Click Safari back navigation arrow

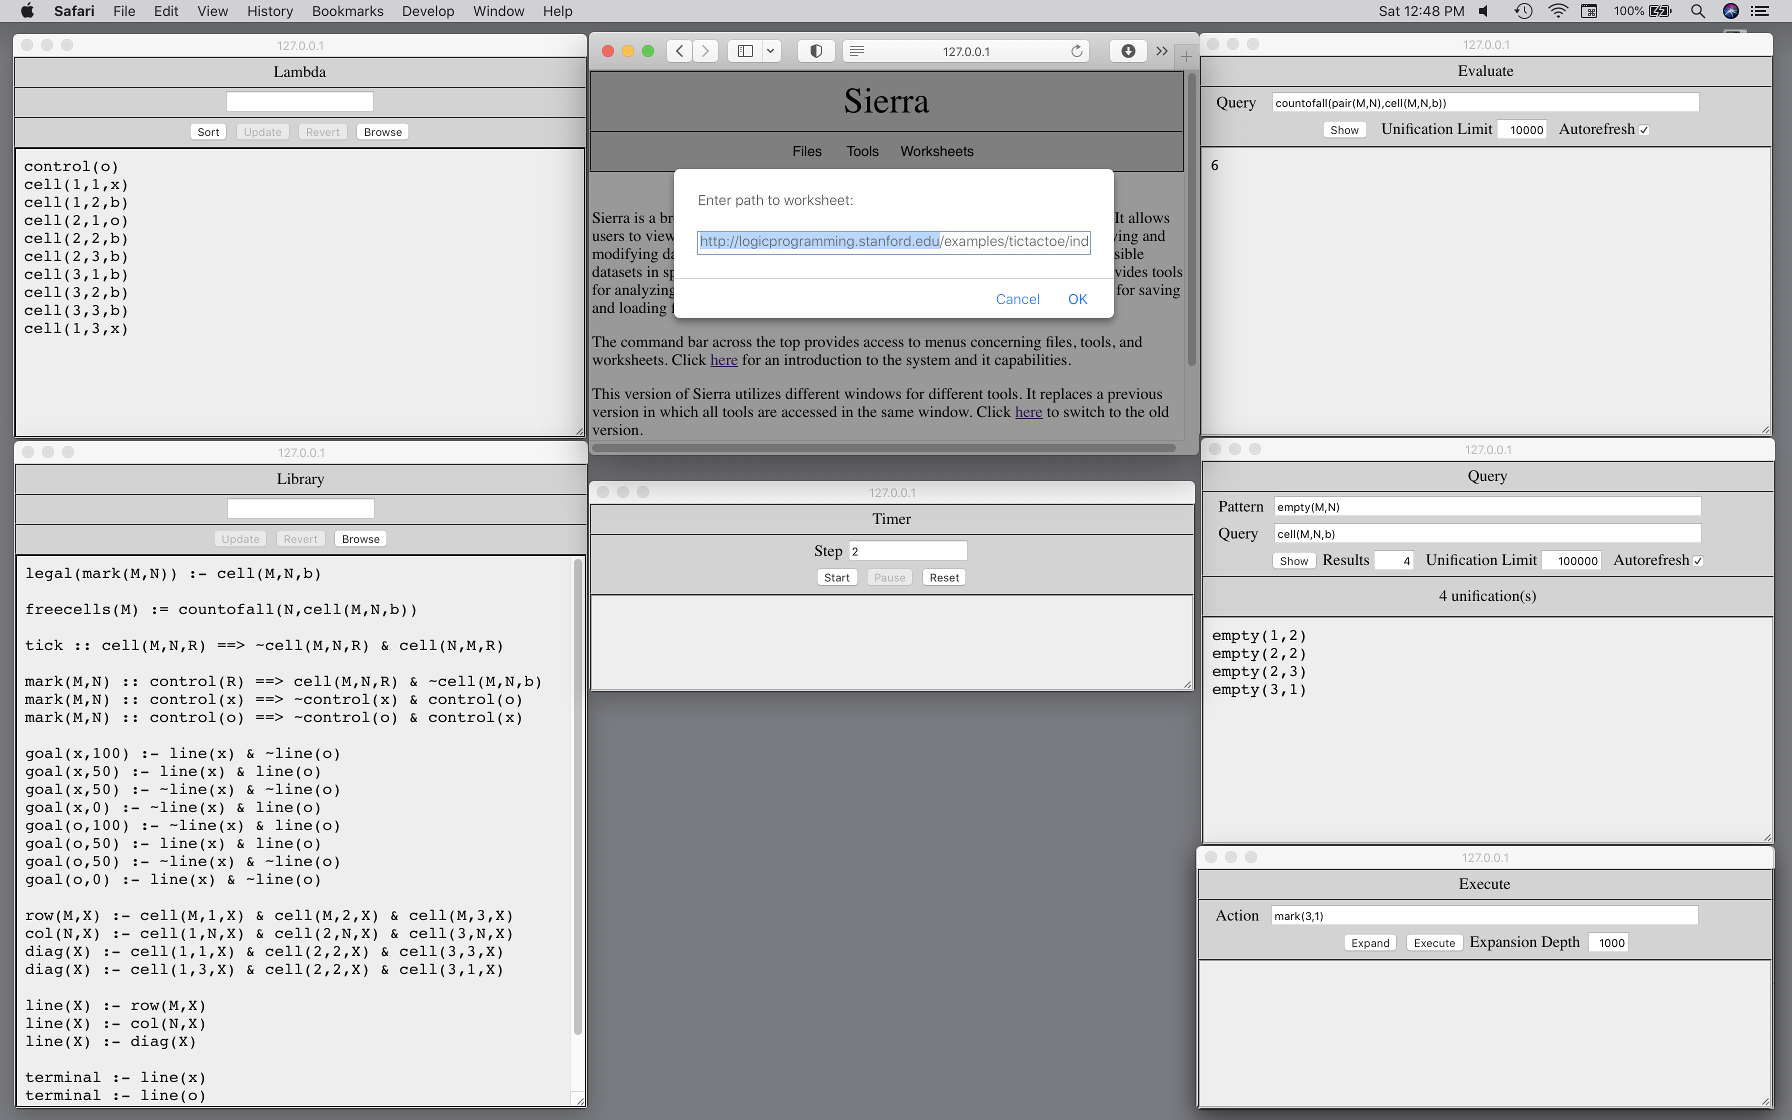point(679,51)
